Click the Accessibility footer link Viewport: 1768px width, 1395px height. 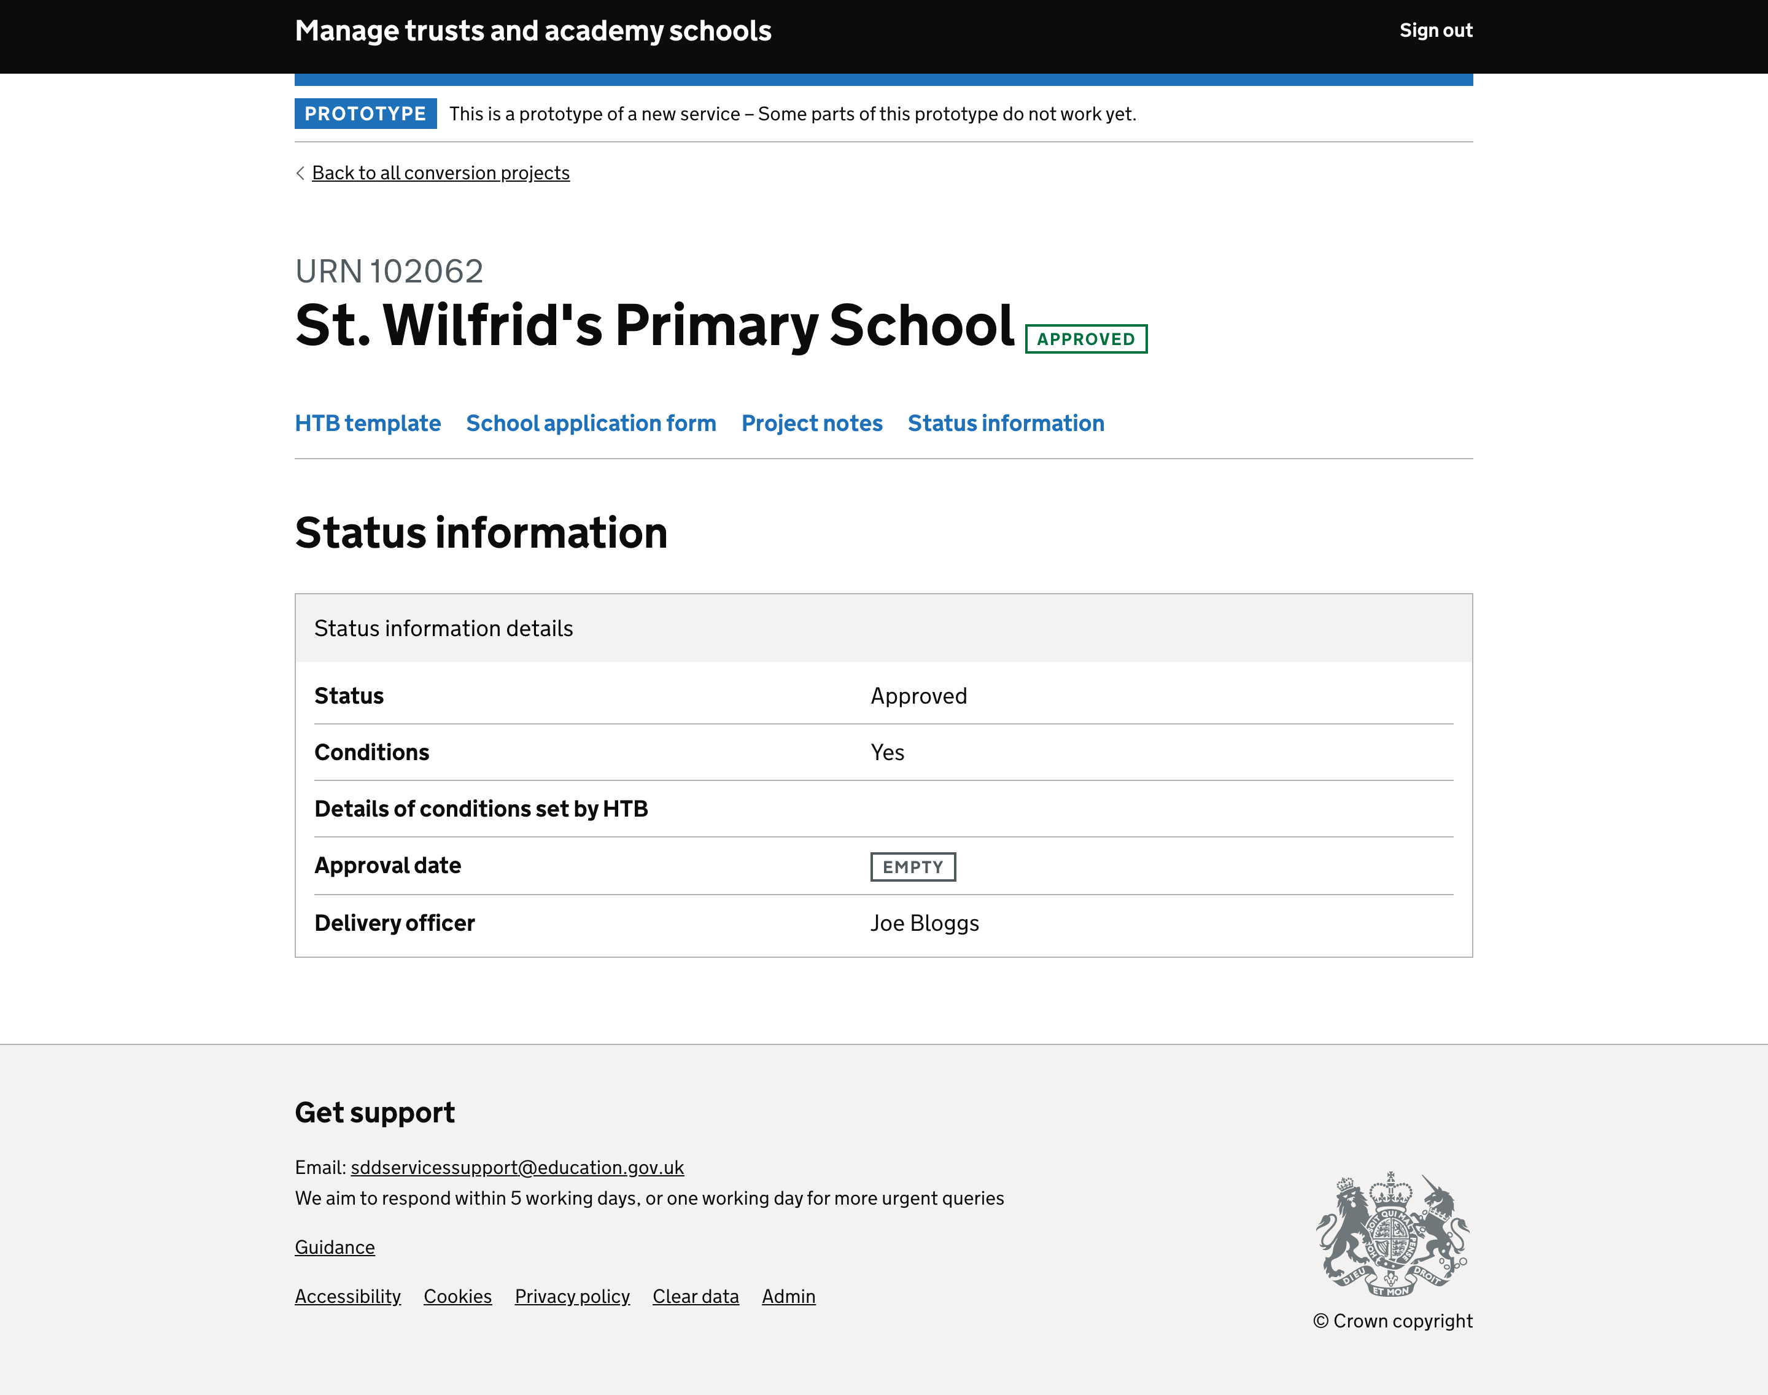click(x=347, y=1296)
